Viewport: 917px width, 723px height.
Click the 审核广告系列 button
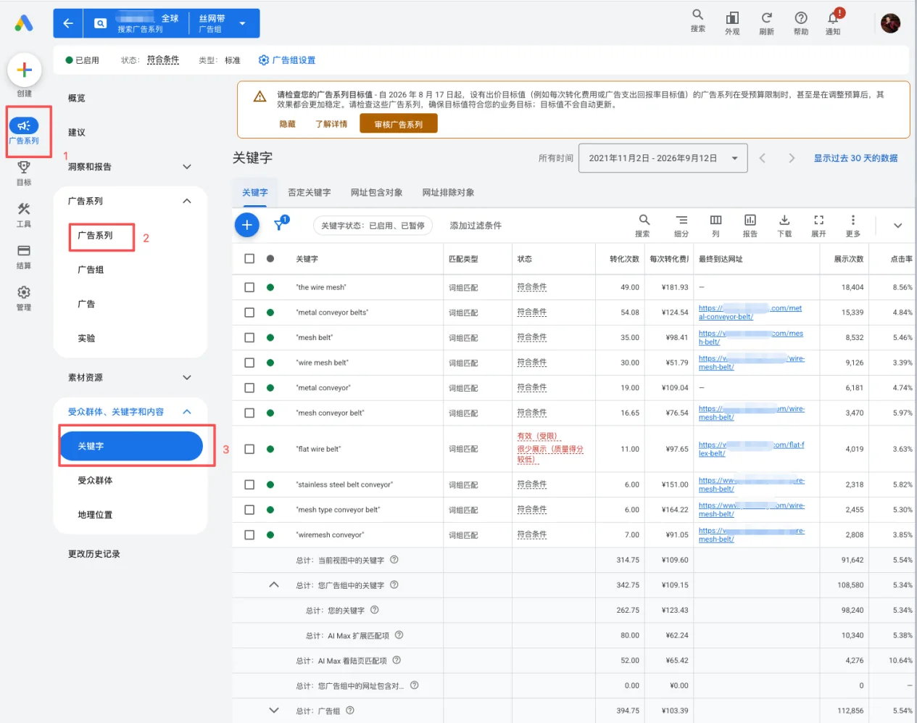pos(399,124)
